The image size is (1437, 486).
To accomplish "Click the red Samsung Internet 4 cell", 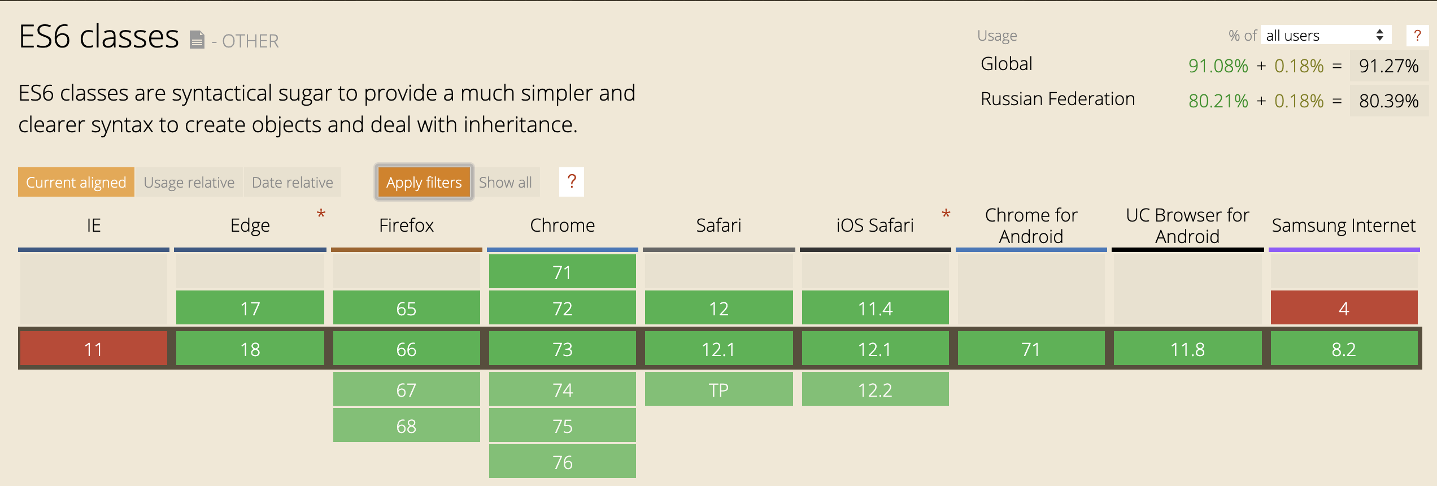I will 1344,308.
